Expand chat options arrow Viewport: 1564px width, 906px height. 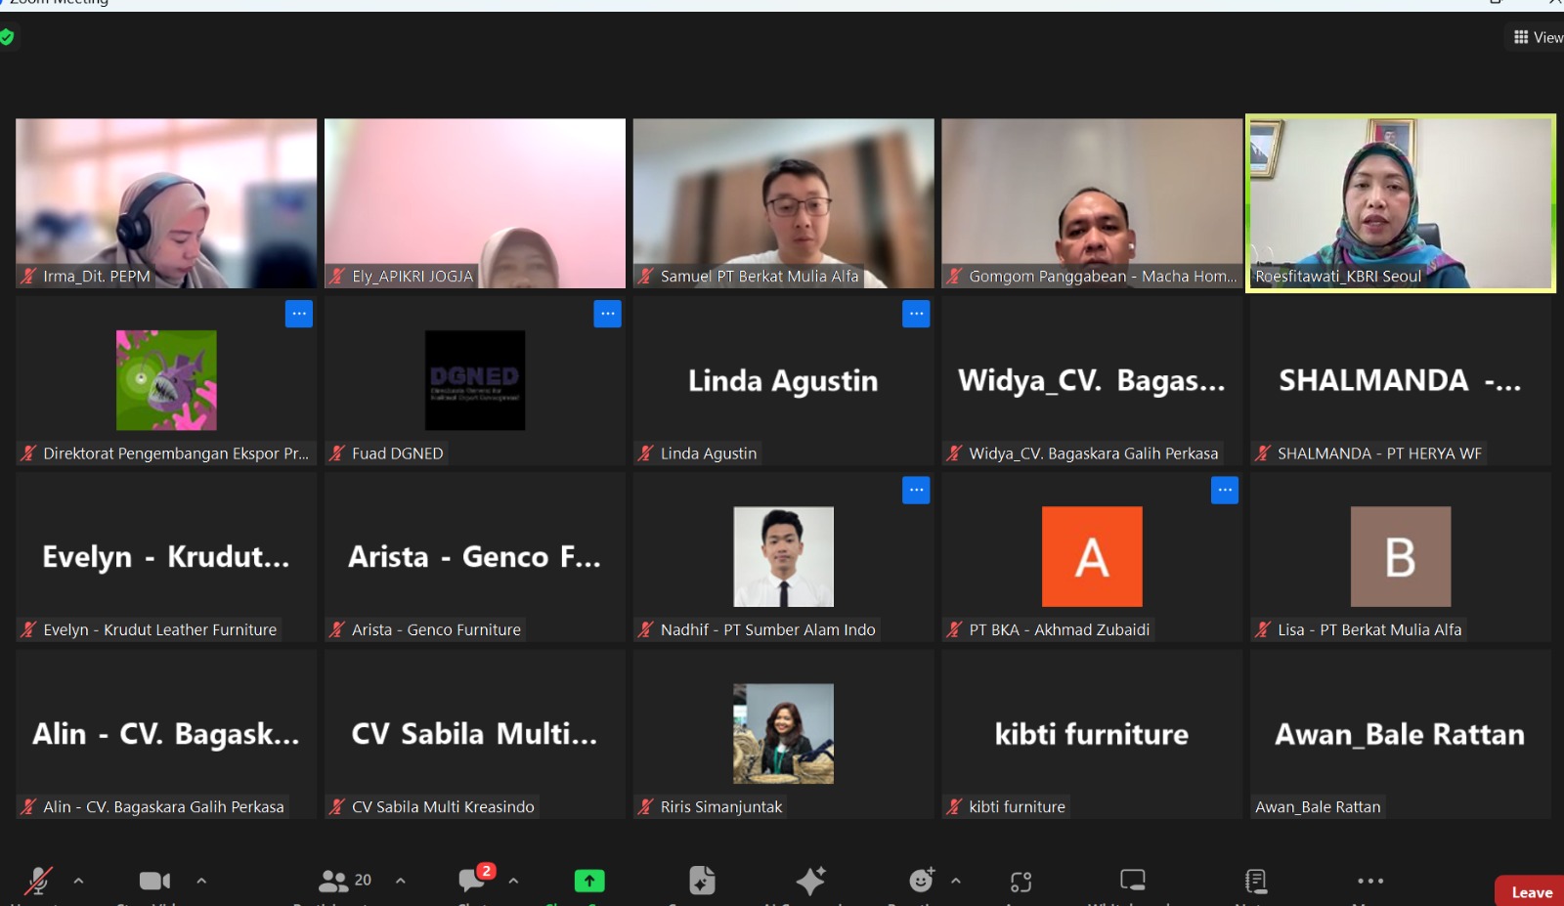pos(513,881)
